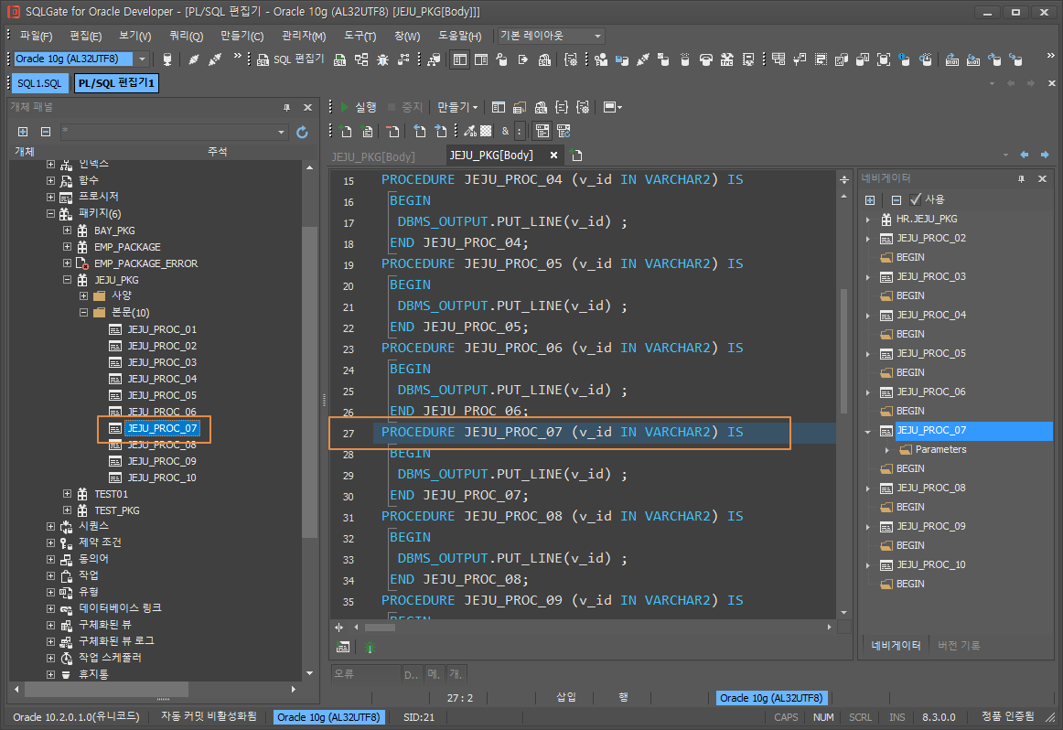Click the blue save-to-database toolbar icon
The image size is (1063, 730).
pyautogui.click(x=622, y=59)
